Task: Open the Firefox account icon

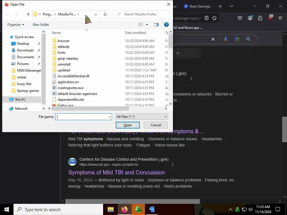Action: point(250,18)
